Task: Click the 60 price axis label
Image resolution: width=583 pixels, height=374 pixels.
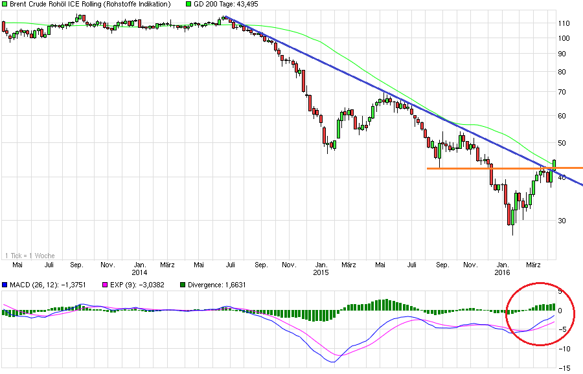Action: click(x=562, y=116)
